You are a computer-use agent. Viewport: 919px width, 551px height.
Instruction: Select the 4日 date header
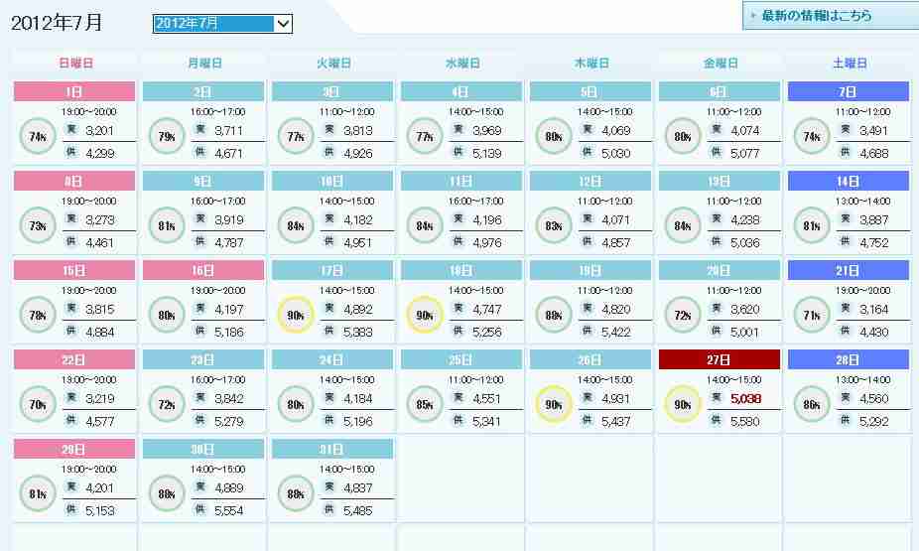coord(461,91)
